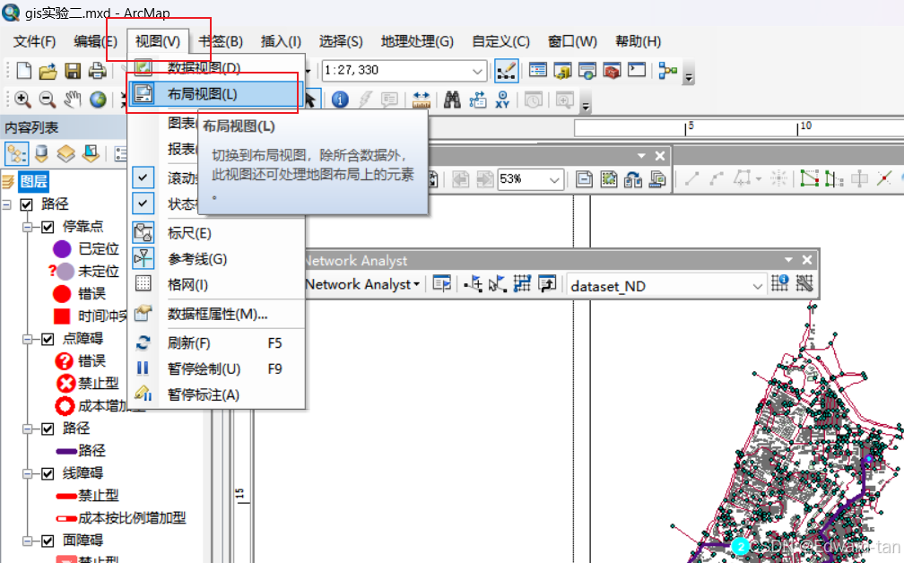Open the 文件(F) menu

click(x=34, y=41)
